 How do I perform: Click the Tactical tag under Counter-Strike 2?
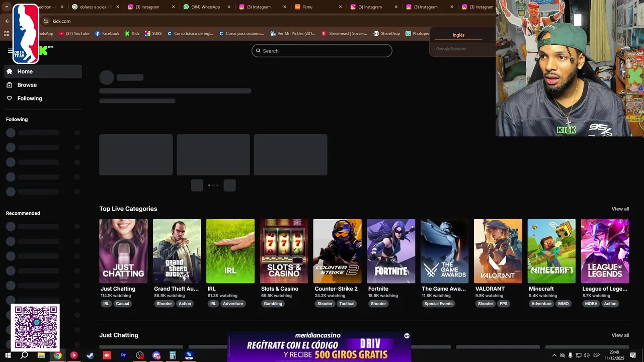click(347, 304)
